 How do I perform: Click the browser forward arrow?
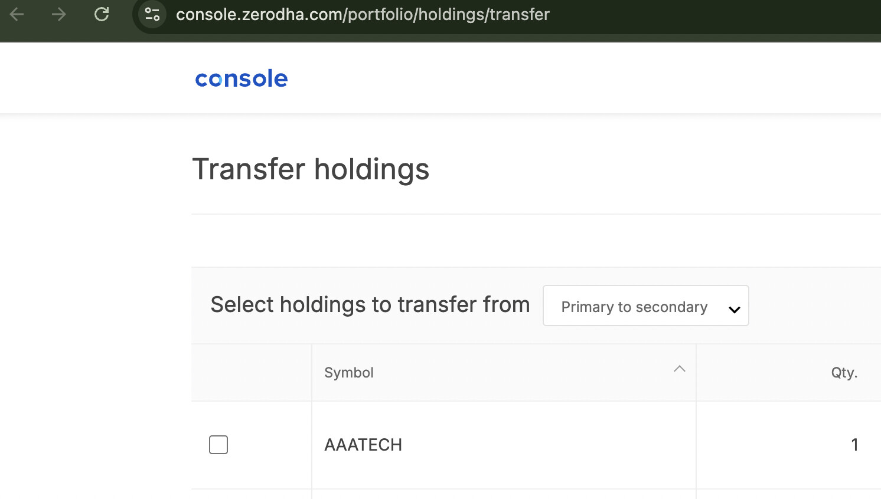pos(58,14)
